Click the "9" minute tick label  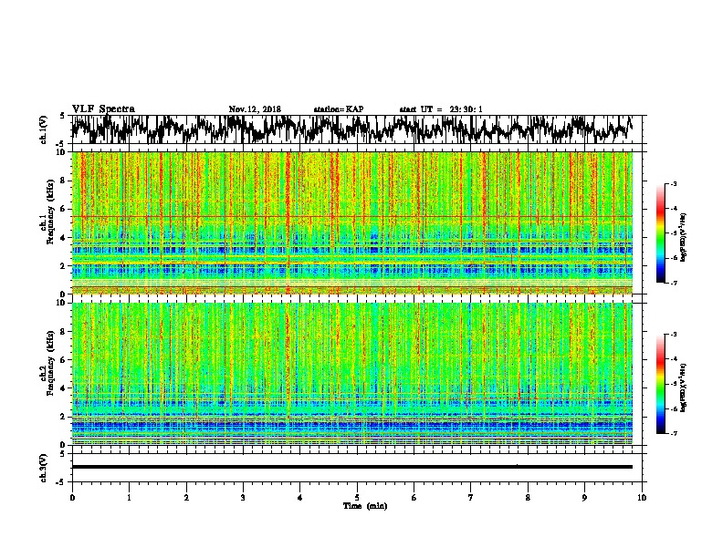click(584, 497)
